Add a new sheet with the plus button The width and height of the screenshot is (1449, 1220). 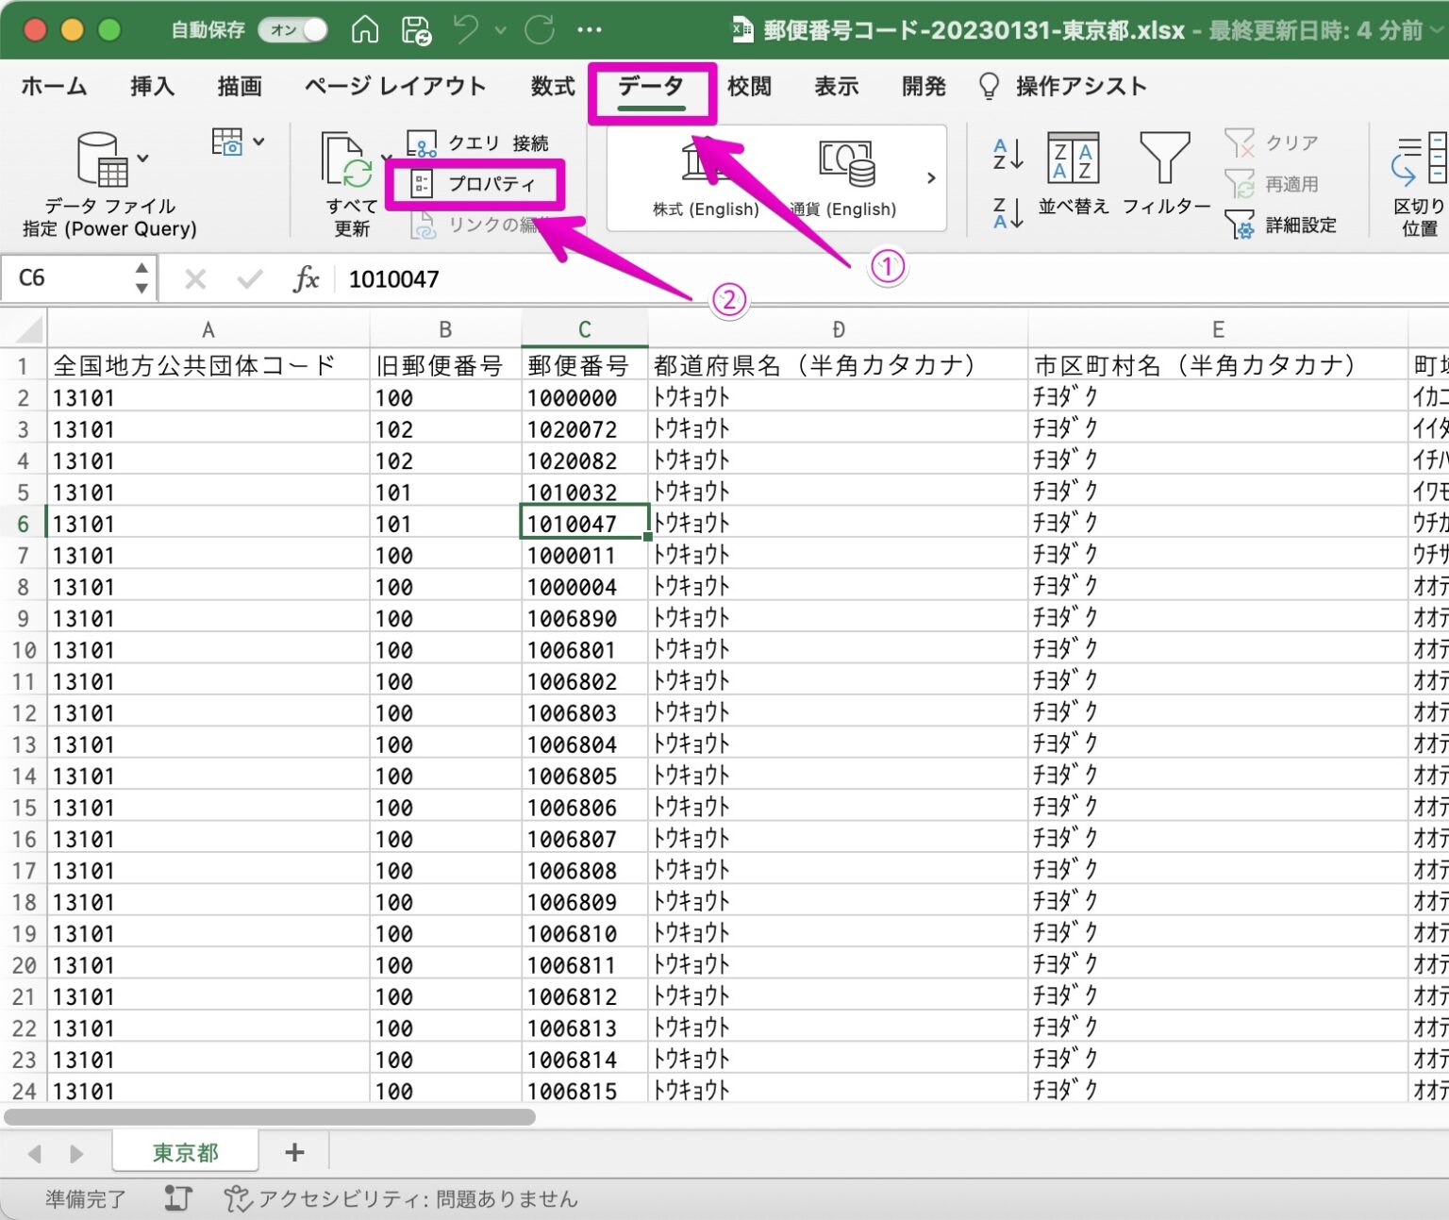coord(293,1151)
